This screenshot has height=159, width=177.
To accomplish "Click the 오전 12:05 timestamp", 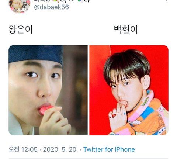I will click(x=23, y=149).
